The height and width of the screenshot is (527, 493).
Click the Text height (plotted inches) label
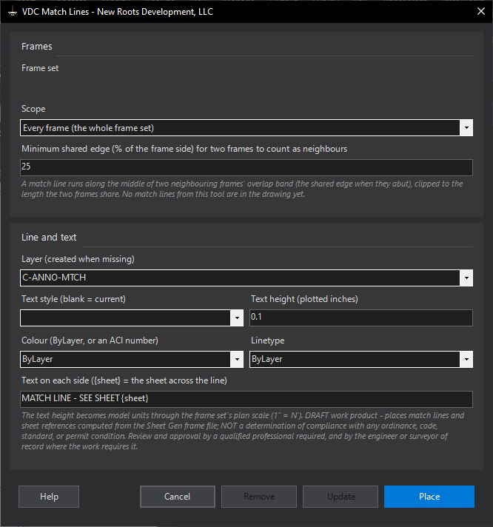click(304, 299)
